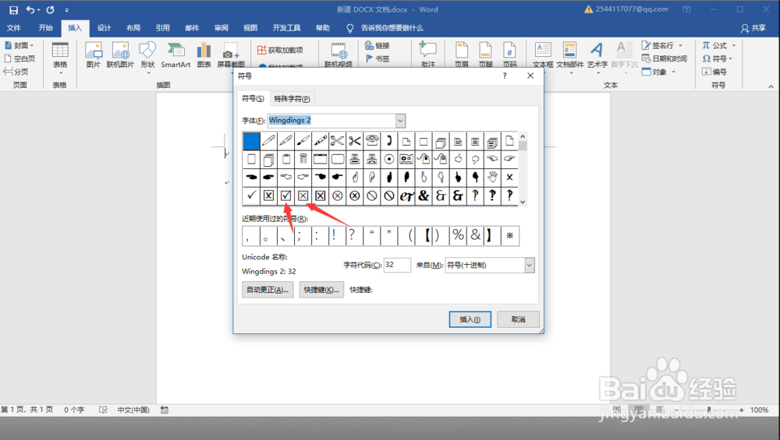Click the 字符代码 code input field
The image size is (780, 440).
click(x=397, y=266)
